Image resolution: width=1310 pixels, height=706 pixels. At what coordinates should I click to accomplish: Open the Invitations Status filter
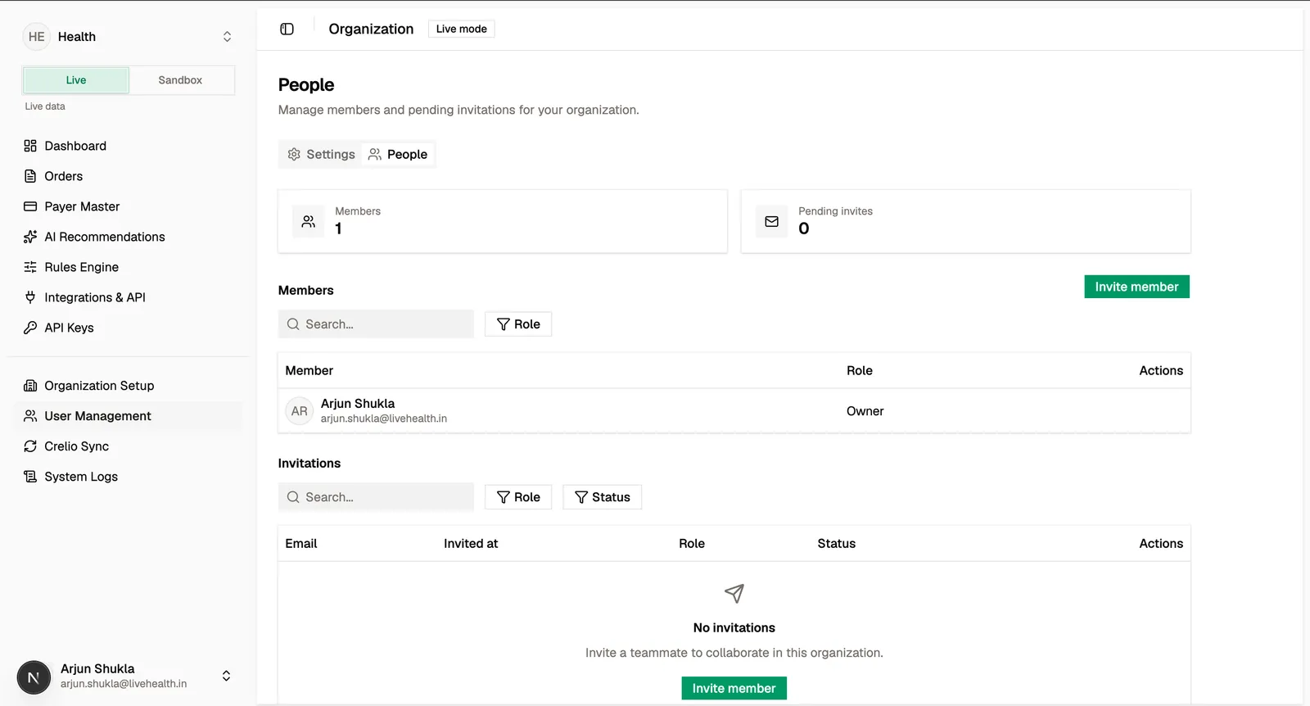click(602, 497)
